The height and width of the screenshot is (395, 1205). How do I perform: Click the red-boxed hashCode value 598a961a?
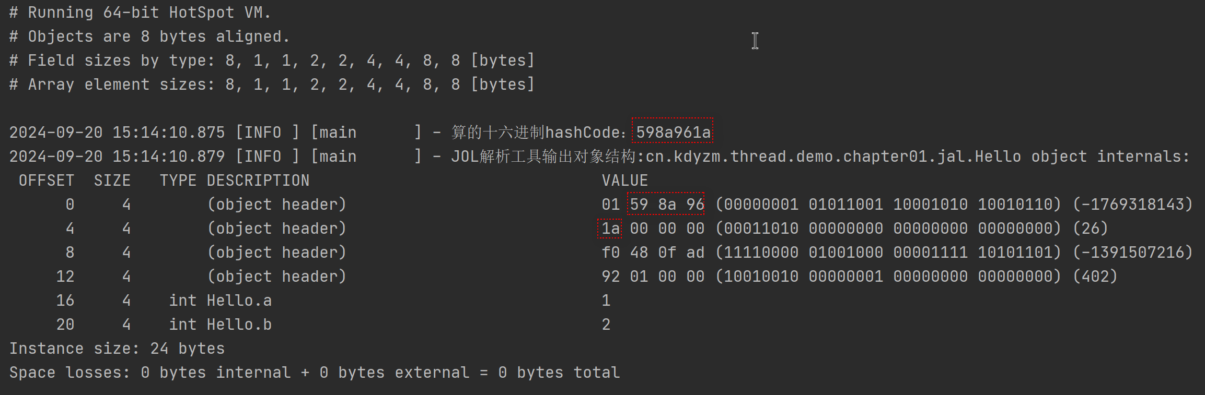coord(673,132)
